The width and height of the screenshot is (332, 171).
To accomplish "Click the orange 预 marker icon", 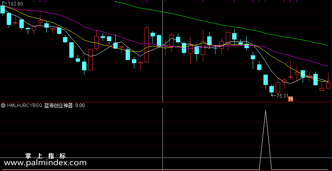I will [x=291, y=99].
